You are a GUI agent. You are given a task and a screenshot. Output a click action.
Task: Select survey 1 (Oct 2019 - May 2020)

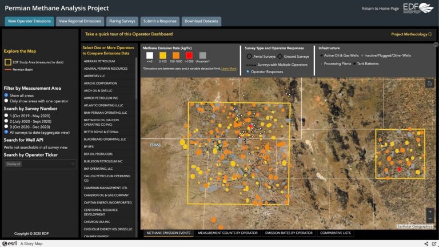[6, 115]
